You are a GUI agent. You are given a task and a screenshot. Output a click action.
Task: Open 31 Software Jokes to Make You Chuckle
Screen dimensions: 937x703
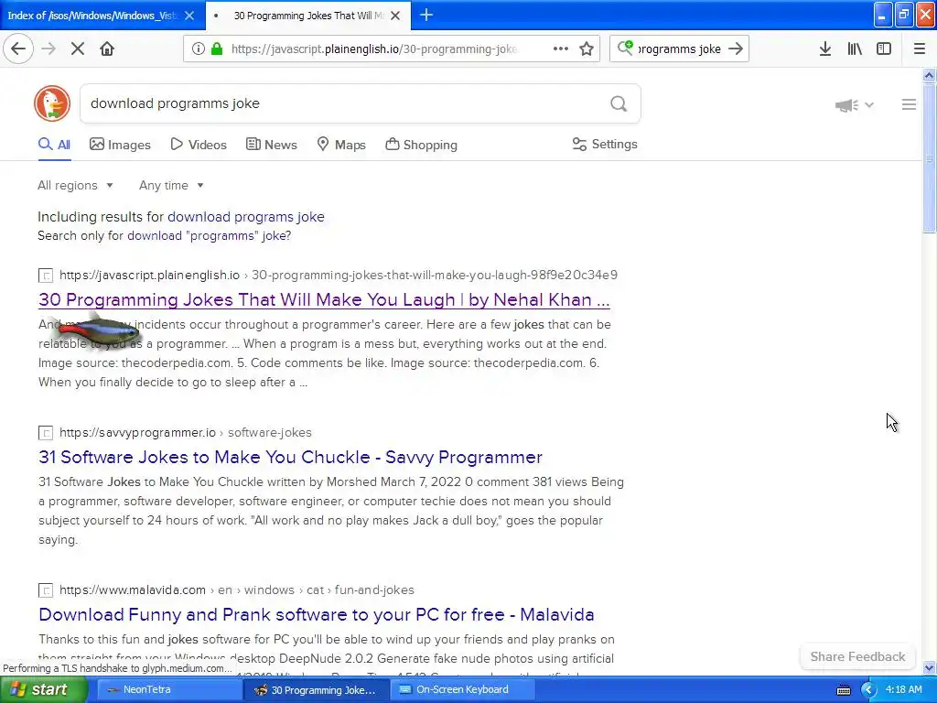(x=290, y=457)
